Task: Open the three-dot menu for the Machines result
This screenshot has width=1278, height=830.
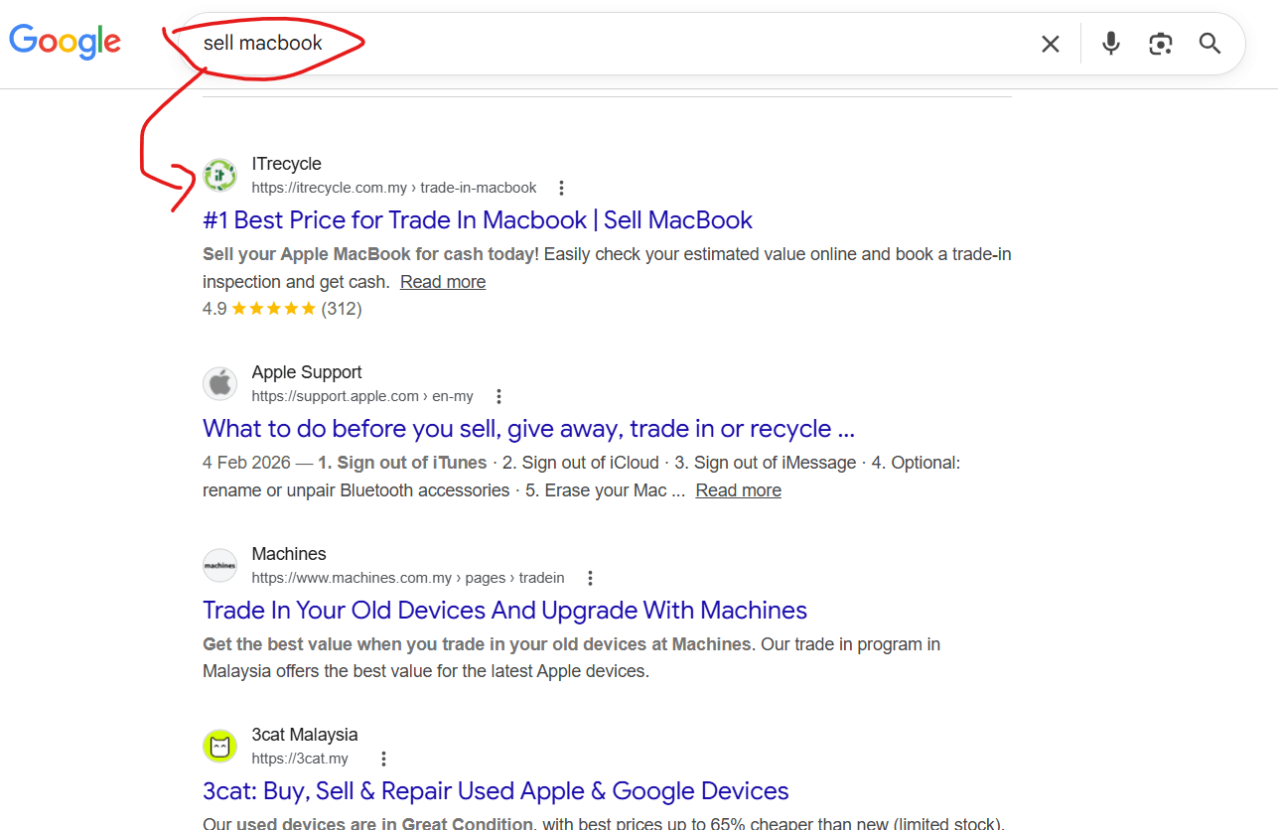Action: point(590,578)
